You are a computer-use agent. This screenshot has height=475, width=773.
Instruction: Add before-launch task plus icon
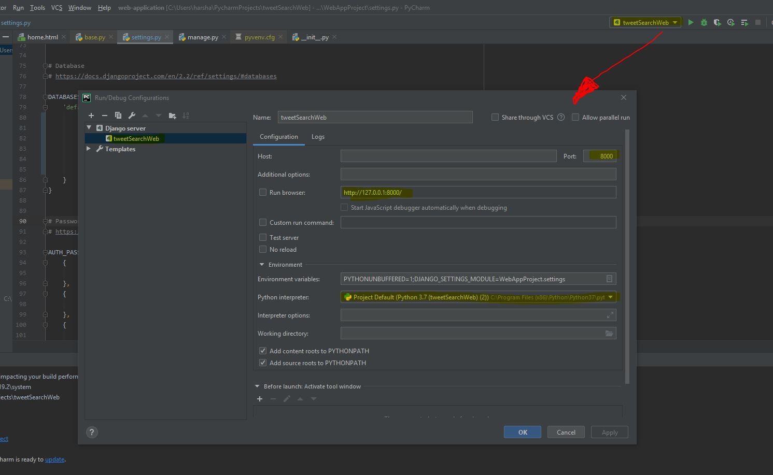(260, 399)
